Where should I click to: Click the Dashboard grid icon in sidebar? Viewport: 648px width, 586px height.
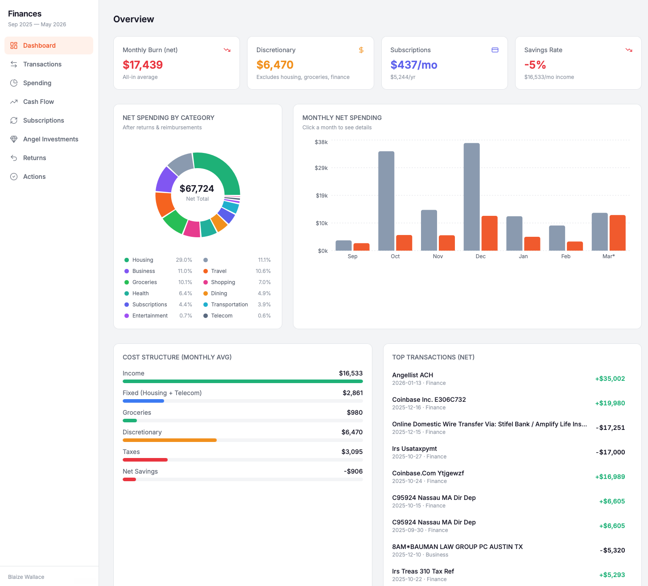point(14,45)
